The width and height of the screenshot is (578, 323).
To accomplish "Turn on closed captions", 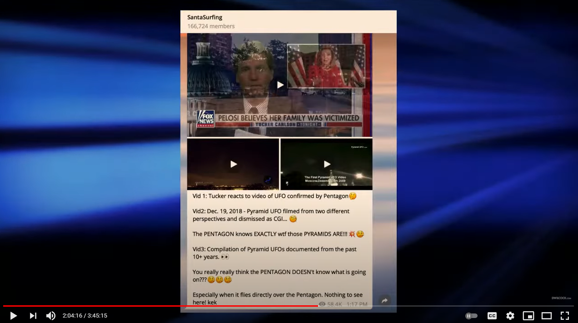I will (x=492, y=316).
